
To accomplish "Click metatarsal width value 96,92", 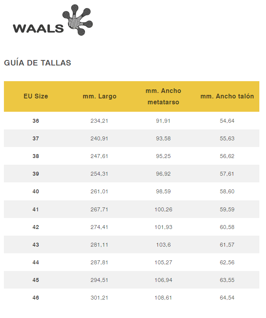I will tap(163, 174).
